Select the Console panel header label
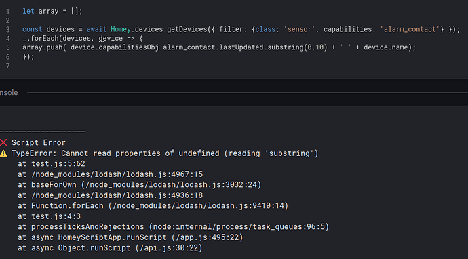 pyautogui.click(x=9, y=92)
